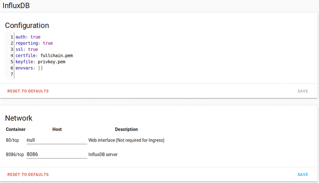Click the true value after ssl
Viewport: 319px width, 183px height.
[33, 49]
